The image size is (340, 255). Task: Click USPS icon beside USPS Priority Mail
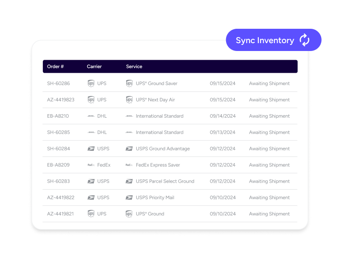click(129, 197)
